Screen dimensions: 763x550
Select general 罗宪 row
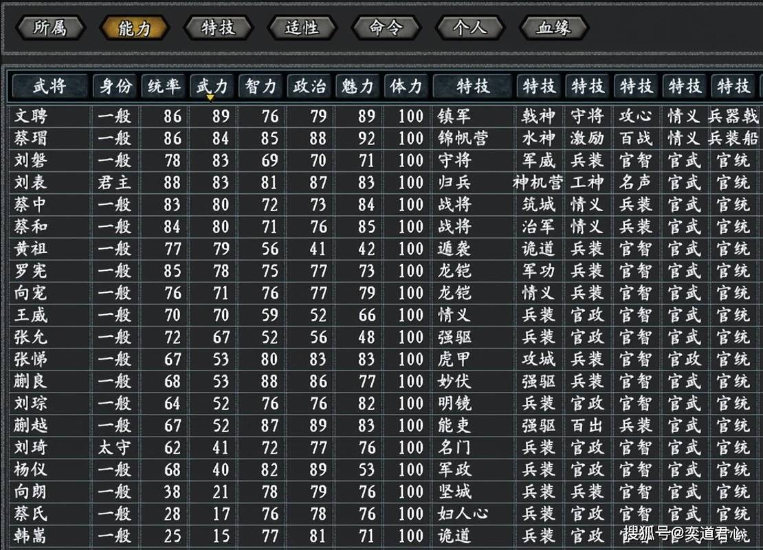click(384, 271)
